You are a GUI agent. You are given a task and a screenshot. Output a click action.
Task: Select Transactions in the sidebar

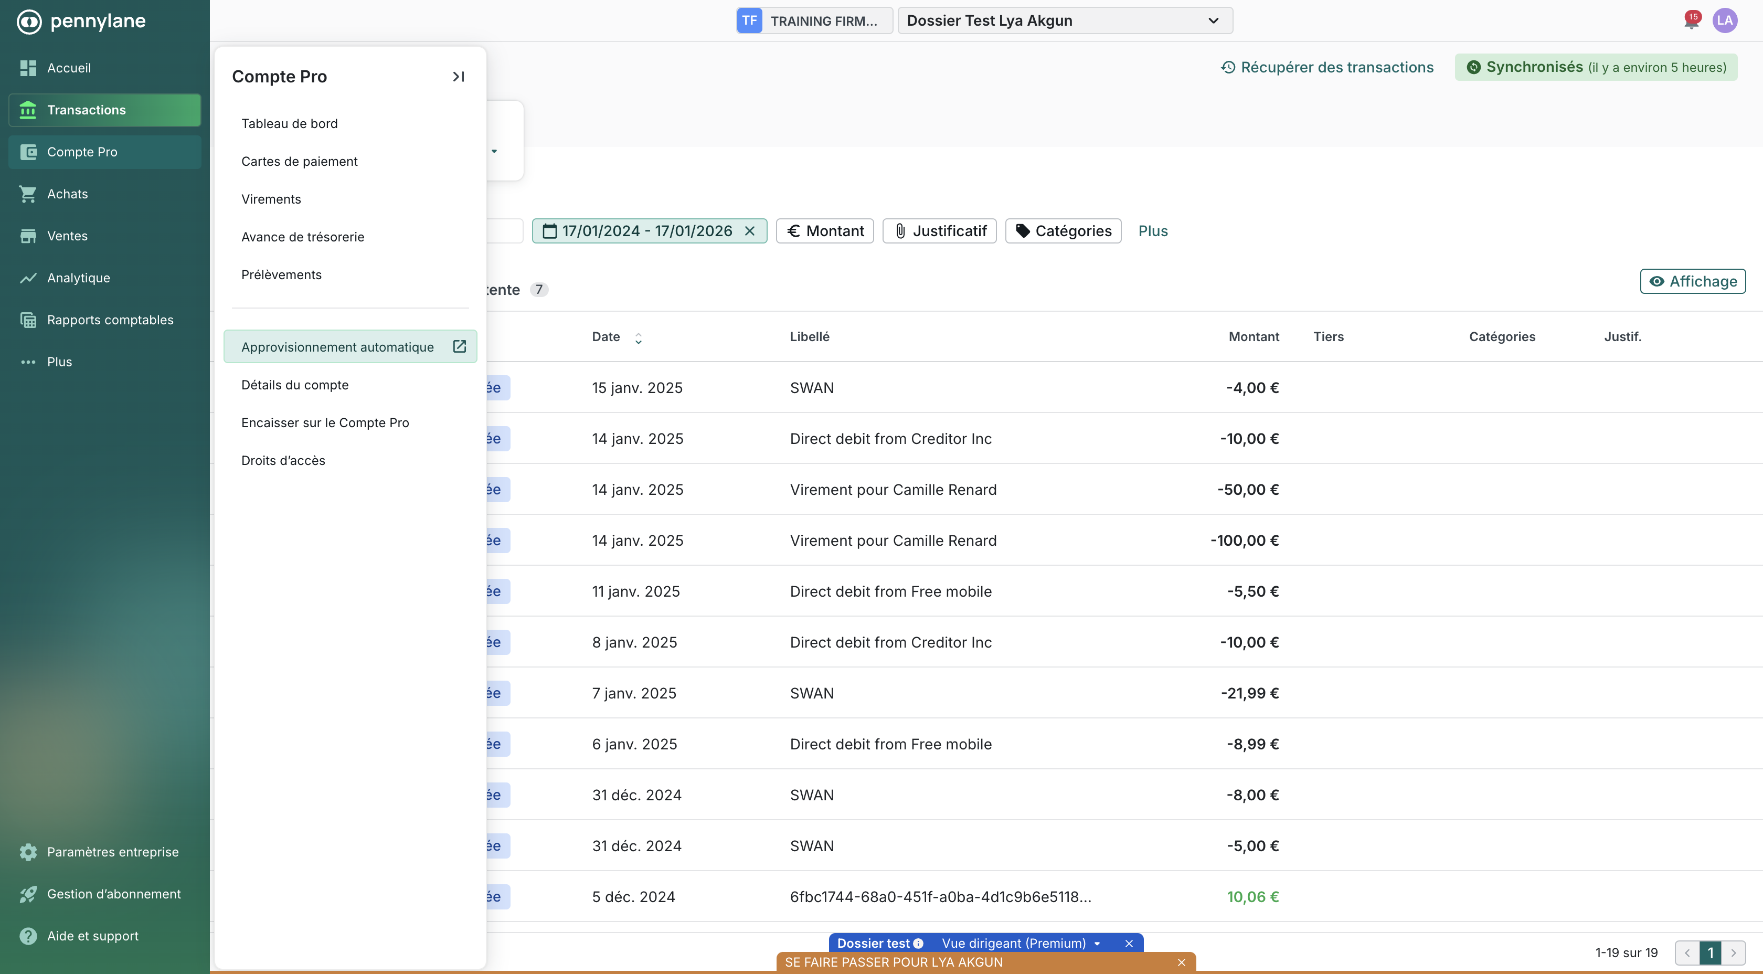click(105, 110)
